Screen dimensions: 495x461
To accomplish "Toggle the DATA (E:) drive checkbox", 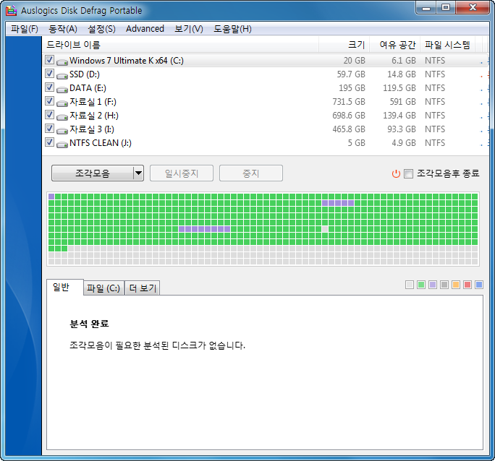I will click(x=49, y=87).
